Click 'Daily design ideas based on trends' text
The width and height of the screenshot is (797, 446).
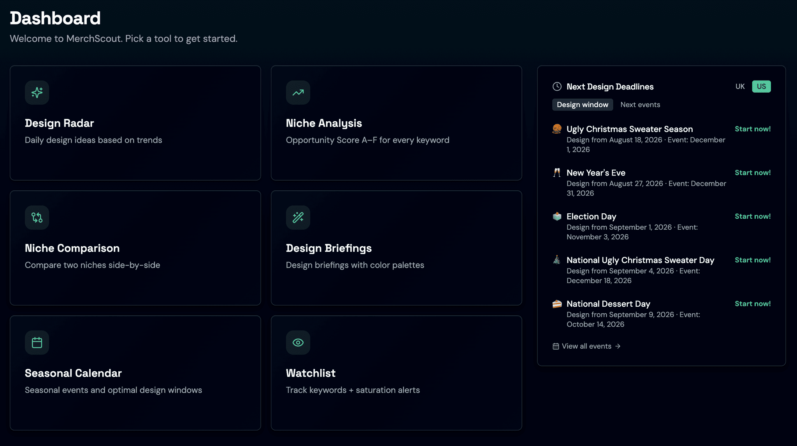click(x=93, y=140)
